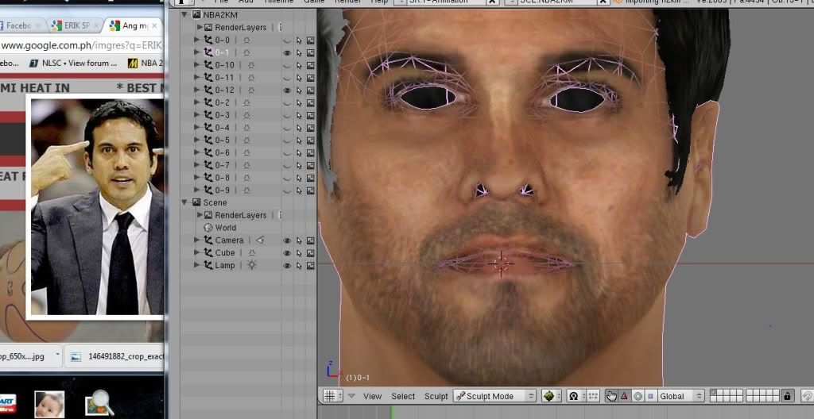
Task: Click the google.com.ph address bar
Action: 82,45
